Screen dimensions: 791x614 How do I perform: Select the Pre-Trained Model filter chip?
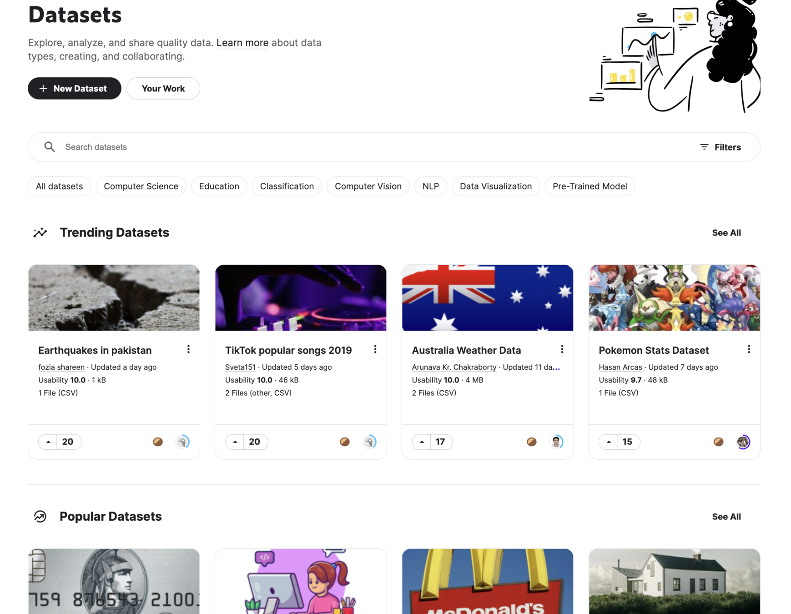tap(589, 186)
